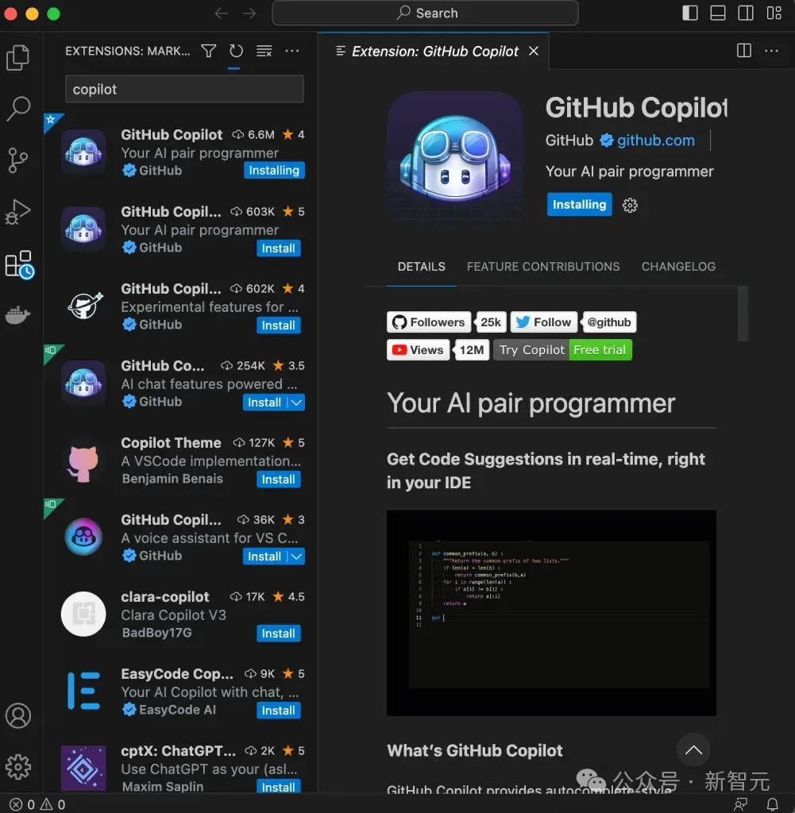The width and height of the screenshot is (795, 813).
Task: Switch to the DETAILS tab
Action: [x=421, y=267]
